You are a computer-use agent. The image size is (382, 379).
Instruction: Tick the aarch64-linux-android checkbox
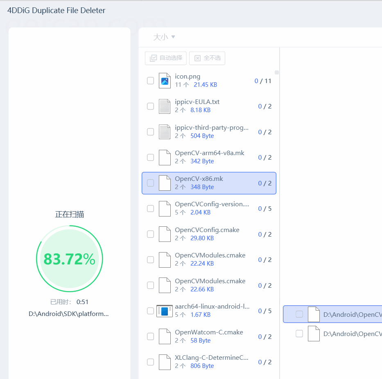pyautogui.click(x=151, y=311)
